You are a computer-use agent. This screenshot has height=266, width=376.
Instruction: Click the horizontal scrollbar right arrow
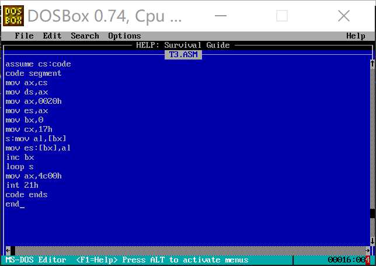point(368,251)
